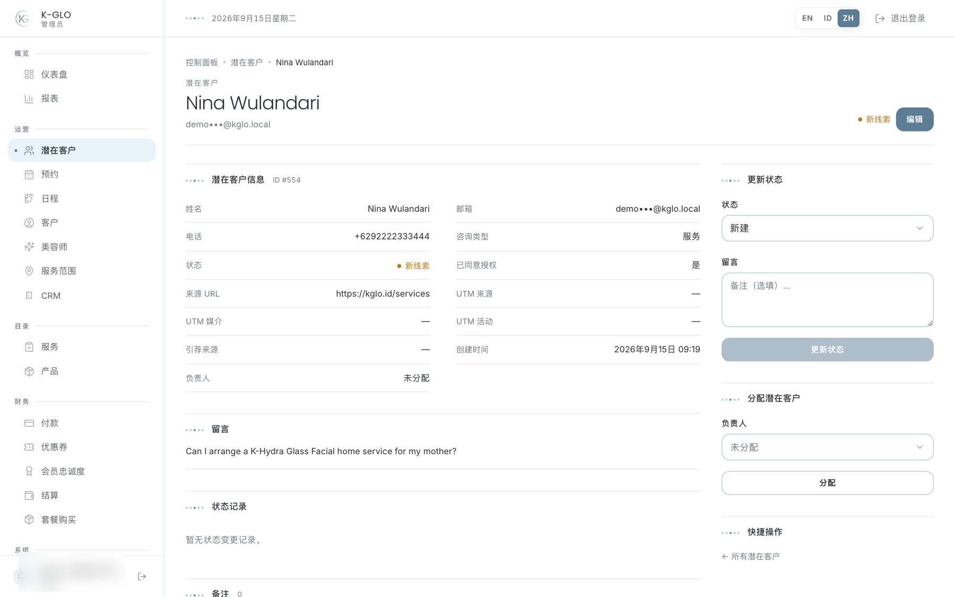Switch language to ID
The image size is (955, 597).
point(827,18)
